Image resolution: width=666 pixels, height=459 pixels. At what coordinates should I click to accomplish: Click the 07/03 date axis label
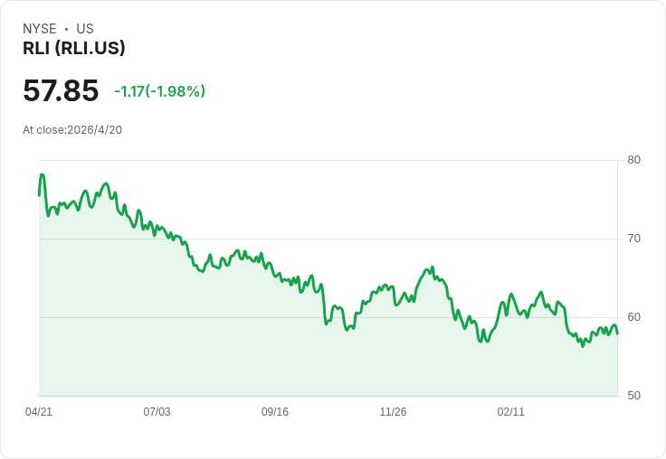157,411
